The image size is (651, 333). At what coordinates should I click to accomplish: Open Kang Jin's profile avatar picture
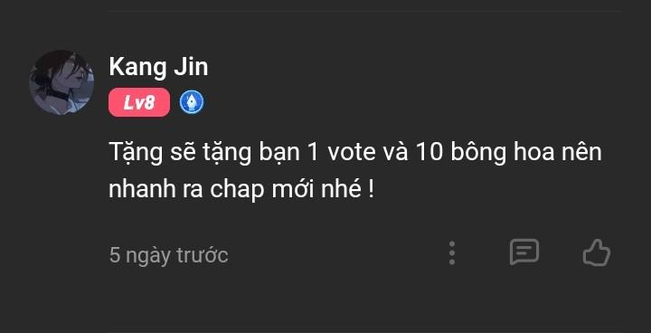[x=61, y=82]
